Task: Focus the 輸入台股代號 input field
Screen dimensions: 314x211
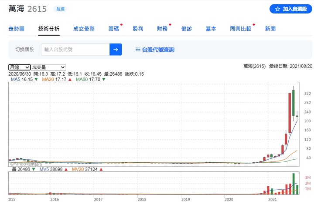Action: pos(75,49)
